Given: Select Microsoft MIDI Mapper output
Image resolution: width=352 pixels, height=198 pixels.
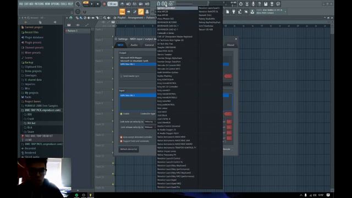Looking at the screenshot, I should pyautogui.click(x=131, y=58).
